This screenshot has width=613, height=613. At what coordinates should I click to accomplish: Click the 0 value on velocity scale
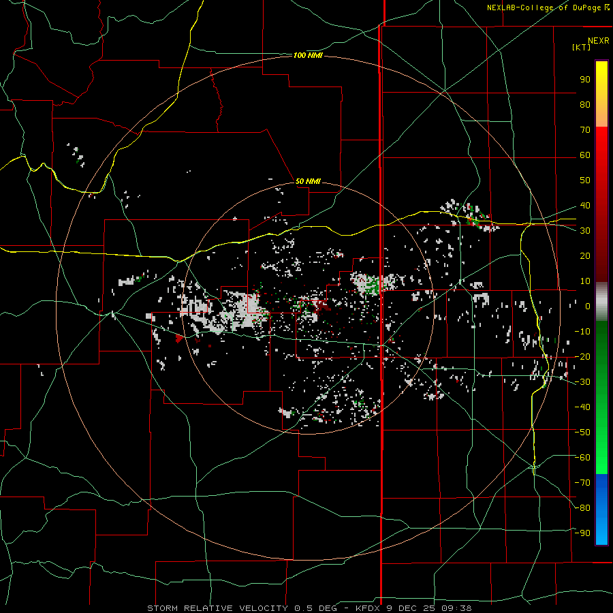pos(588,306)
